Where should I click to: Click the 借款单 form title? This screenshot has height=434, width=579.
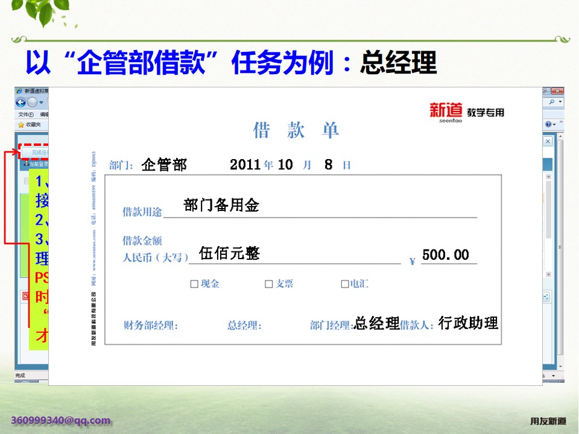click(296, 130)
